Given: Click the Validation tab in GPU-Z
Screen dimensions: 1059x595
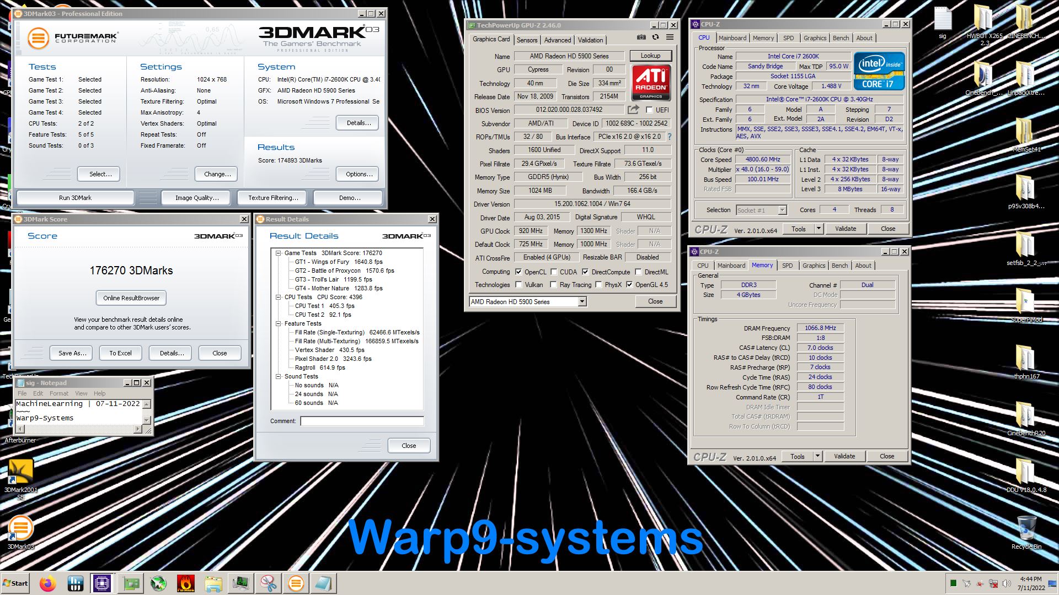Looking at the screenshot, I should coord(590,40).
